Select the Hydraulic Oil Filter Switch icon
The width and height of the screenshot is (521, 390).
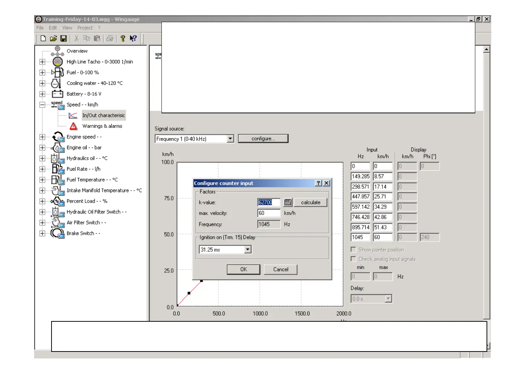coord(58,212)
